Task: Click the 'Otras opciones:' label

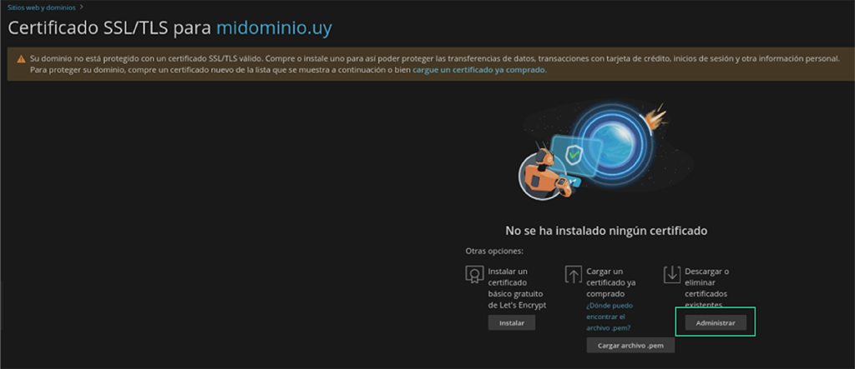Action: 494,251
